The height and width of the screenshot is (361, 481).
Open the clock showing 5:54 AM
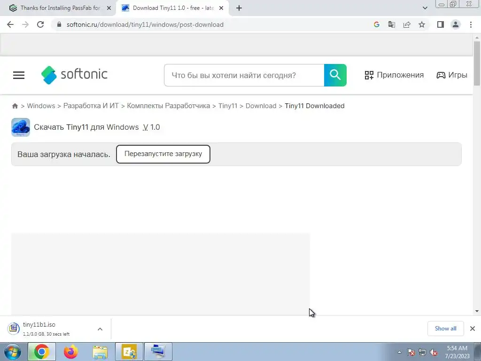pyautogui.click(x=457, y=352)
